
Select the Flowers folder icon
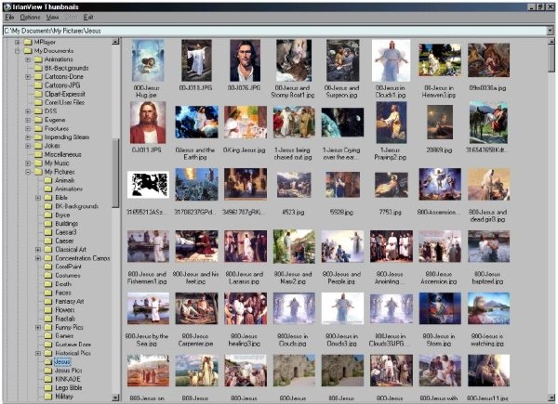pos(48,310)
